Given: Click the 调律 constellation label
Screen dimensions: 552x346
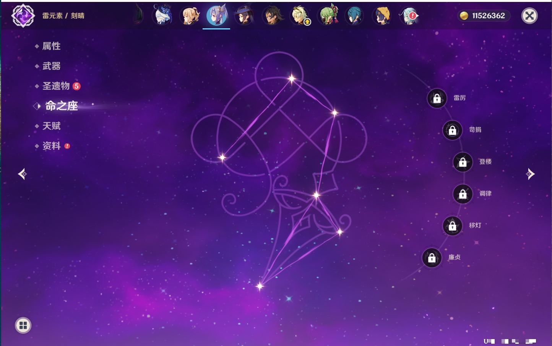Looking at the screenshot, I should point(485,193).
